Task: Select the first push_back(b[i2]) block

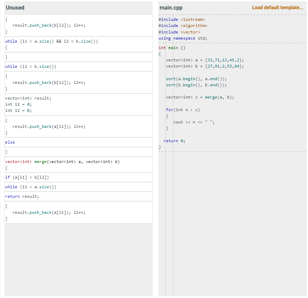Action: (78, 25)
